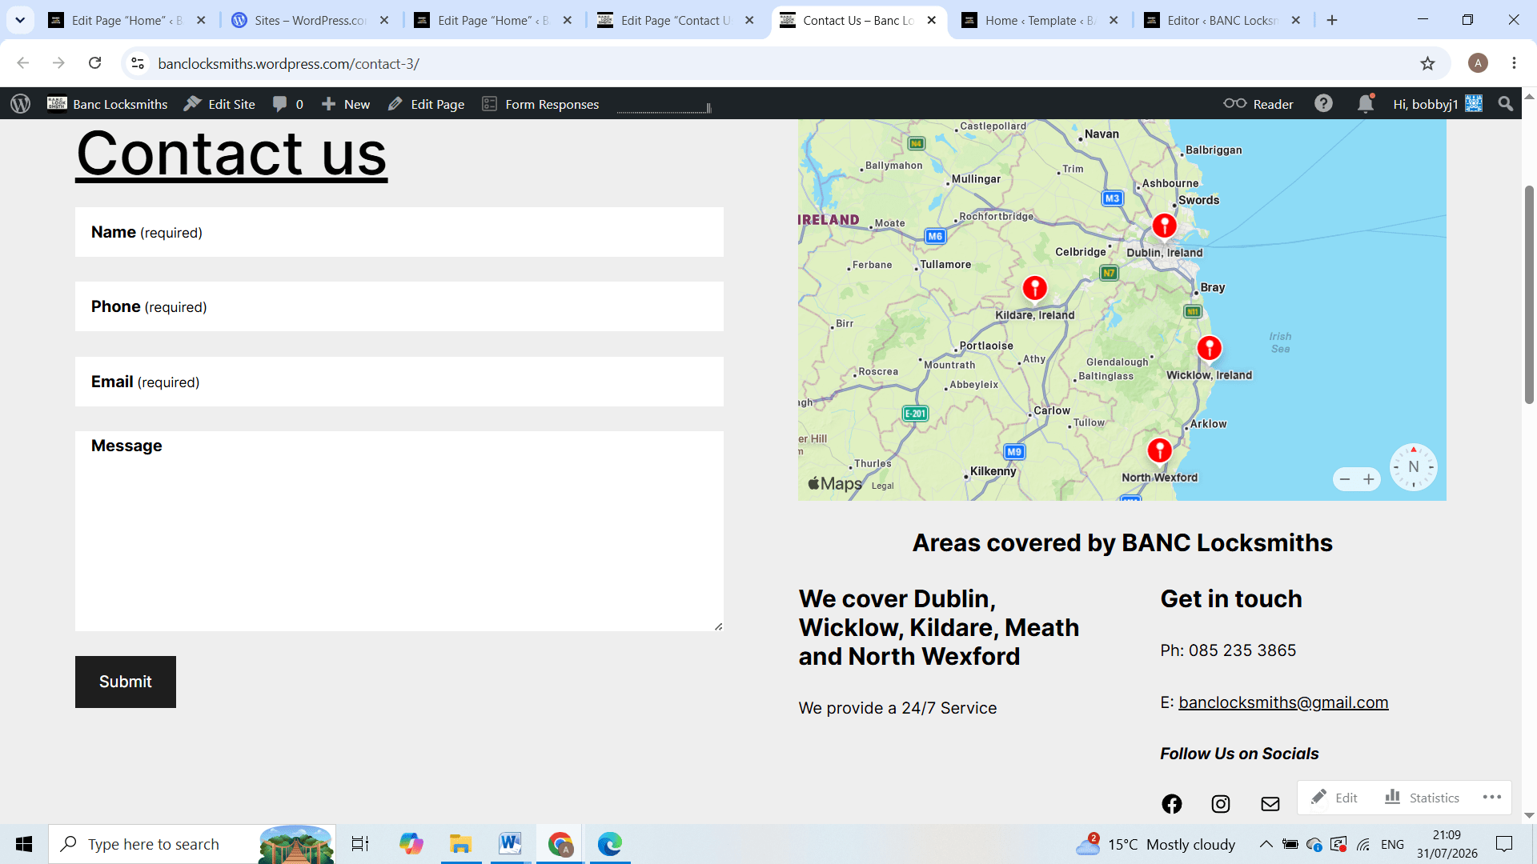Open Chrome profile avatar
Image resolution: width=1537 pixels, height=864 pixels.
pos(1479,63)
